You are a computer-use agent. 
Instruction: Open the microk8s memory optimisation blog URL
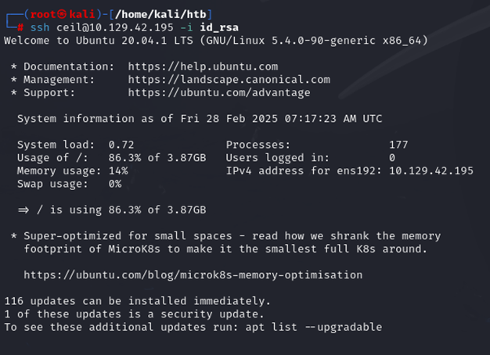point(193,275)
